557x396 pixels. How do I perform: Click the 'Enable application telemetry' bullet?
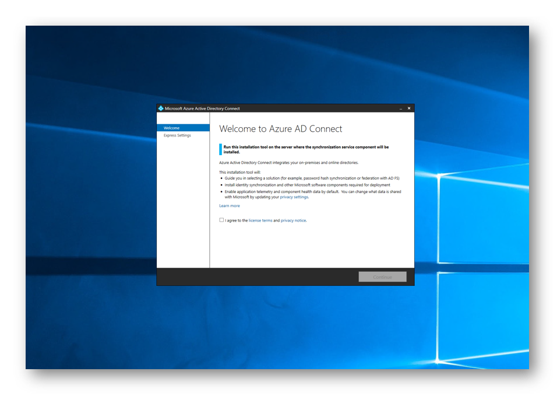point(313,194)
